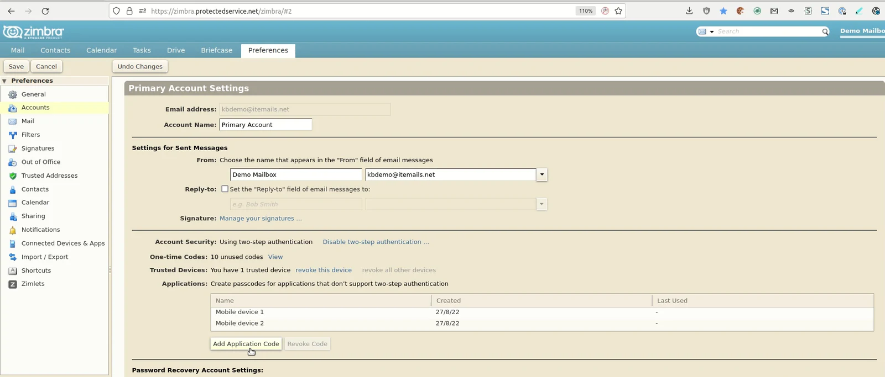Switch to the Contacts tab
Image resolution: width=885 pixels, height=377 pixels.
click(55, 50)
